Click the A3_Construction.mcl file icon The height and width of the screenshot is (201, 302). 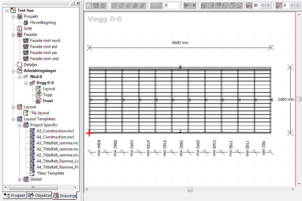32,131
